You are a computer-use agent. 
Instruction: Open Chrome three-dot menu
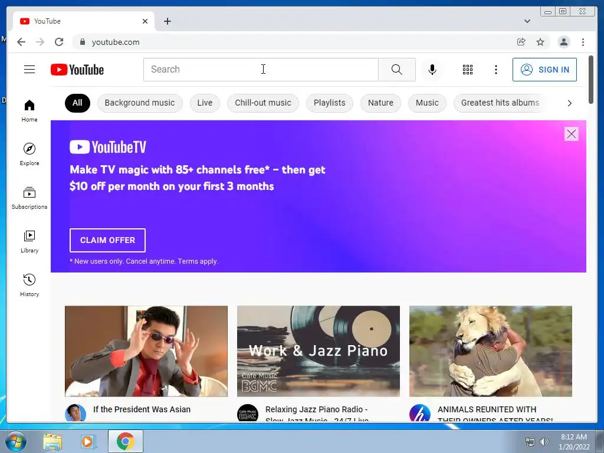583,42
